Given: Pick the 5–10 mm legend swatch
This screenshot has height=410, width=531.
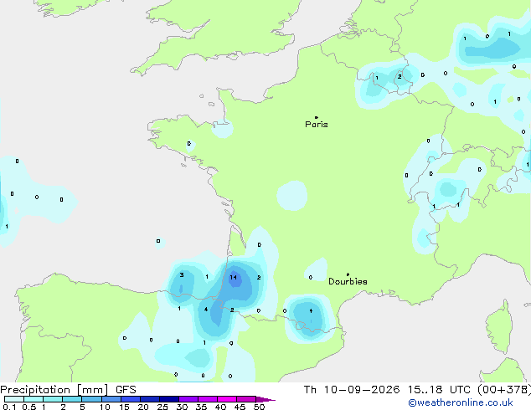Looking at the screenshot, I should point(91,399).
